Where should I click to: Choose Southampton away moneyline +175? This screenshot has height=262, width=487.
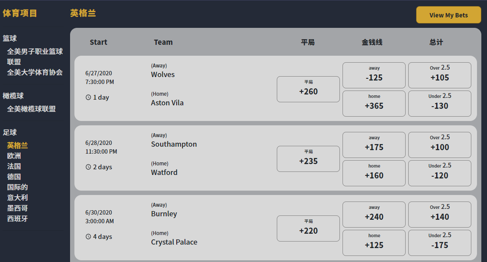click(374, 145)
